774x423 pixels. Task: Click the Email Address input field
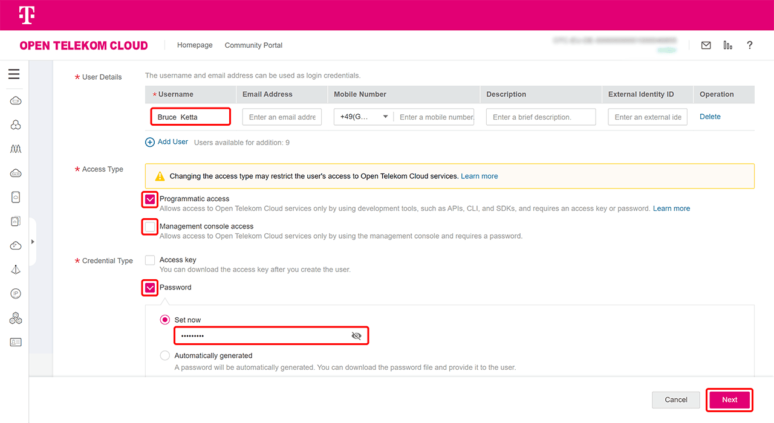point(282,117)
